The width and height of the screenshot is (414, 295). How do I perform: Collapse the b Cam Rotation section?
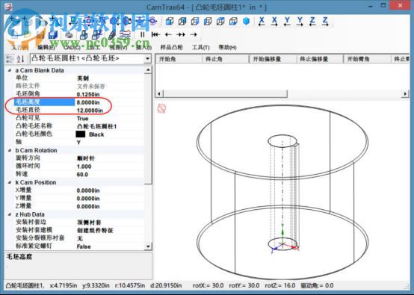coord(10,150)
